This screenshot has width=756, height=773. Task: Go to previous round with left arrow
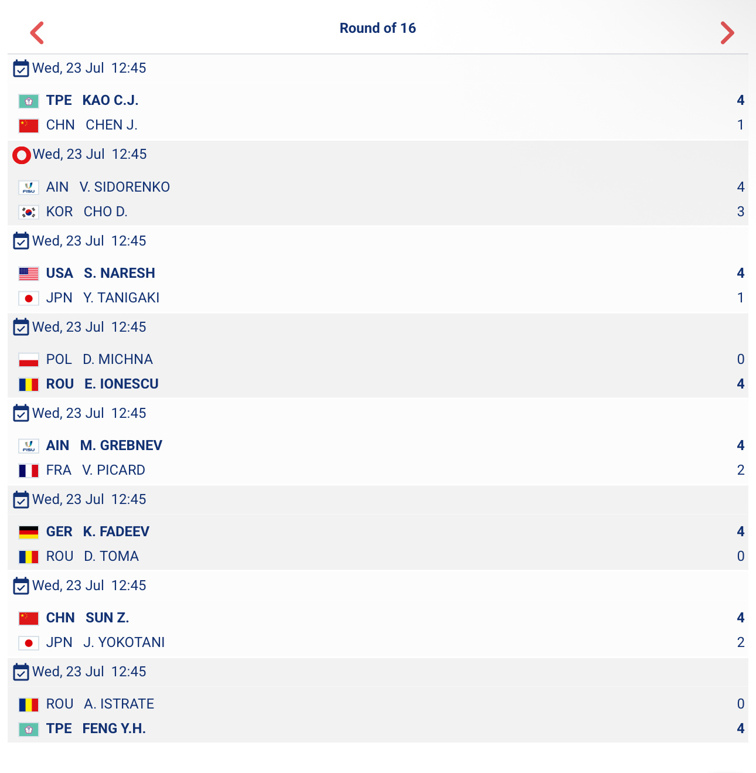(x=37, y=33)
